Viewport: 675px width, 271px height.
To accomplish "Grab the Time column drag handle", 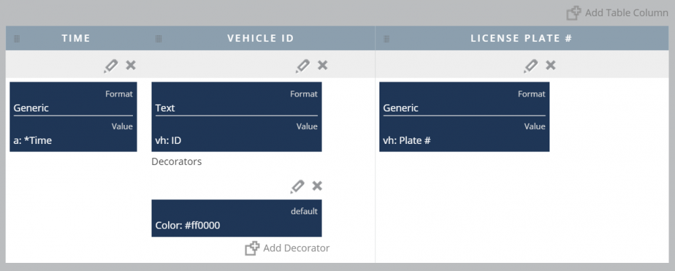I will (17, 39).
